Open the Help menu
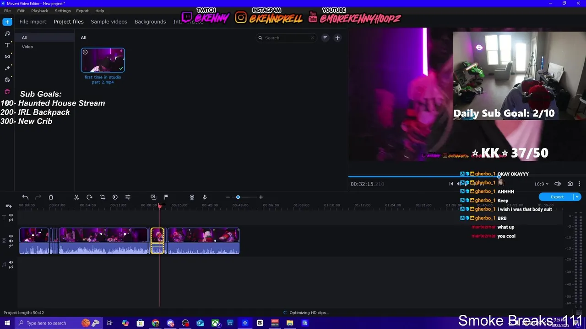The image size is (586, 329). pos(100,11)
